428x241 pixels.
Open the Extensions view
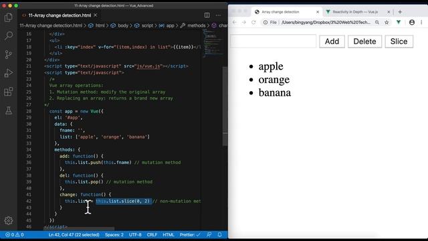click(x=9, y=92)
